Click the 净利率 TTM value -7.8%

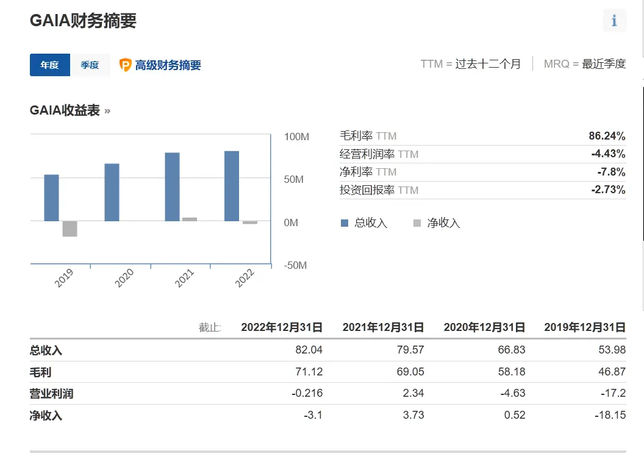[x=611, y=172]
